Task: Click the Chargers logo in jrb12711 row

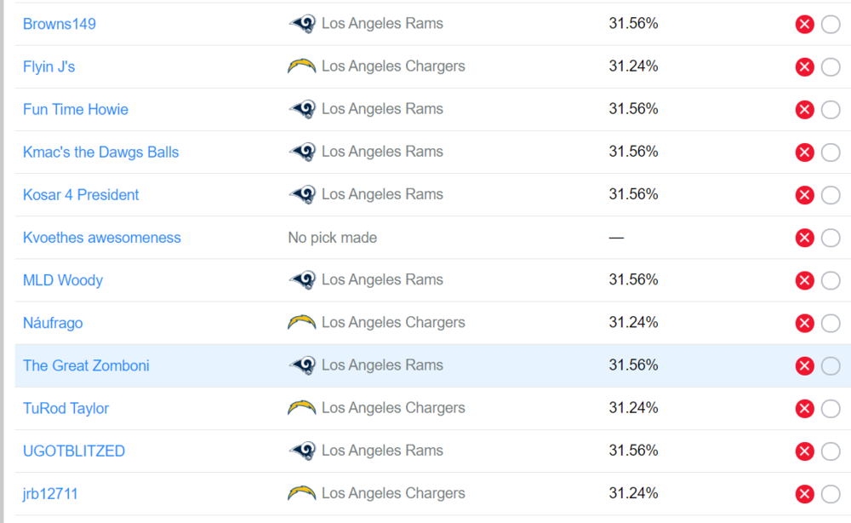Action: click(302, 493)
